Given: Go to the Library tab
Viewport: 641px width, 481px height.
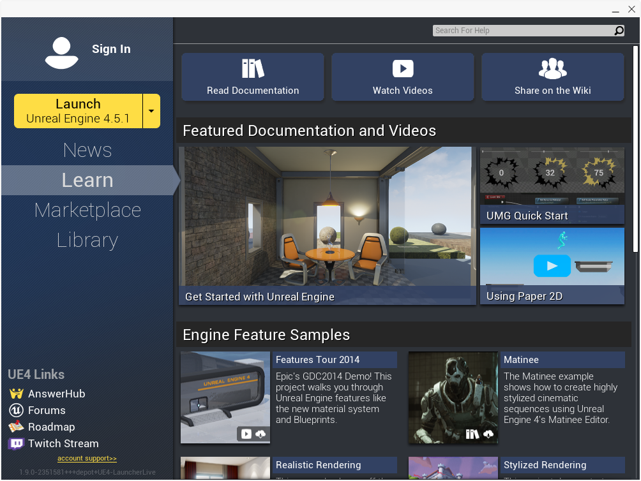Looking at the screenshot, I should click(87, 240).
